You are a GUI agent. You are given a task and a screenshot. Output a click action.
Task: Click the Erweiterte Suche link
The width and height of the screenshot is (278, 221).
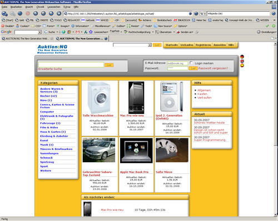pos(50,69)
